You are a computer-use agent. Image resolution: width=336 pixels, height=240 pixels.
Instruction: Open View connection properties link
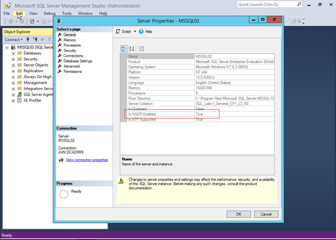point(87,160)
